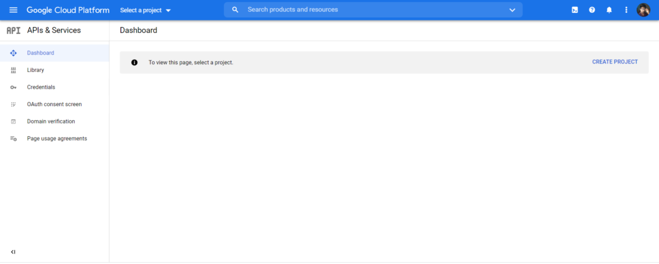Click the Domain verification checkbox icon
Image resolution: width=659 pixels, height=264 pixels.
click(x=13, y=121)
